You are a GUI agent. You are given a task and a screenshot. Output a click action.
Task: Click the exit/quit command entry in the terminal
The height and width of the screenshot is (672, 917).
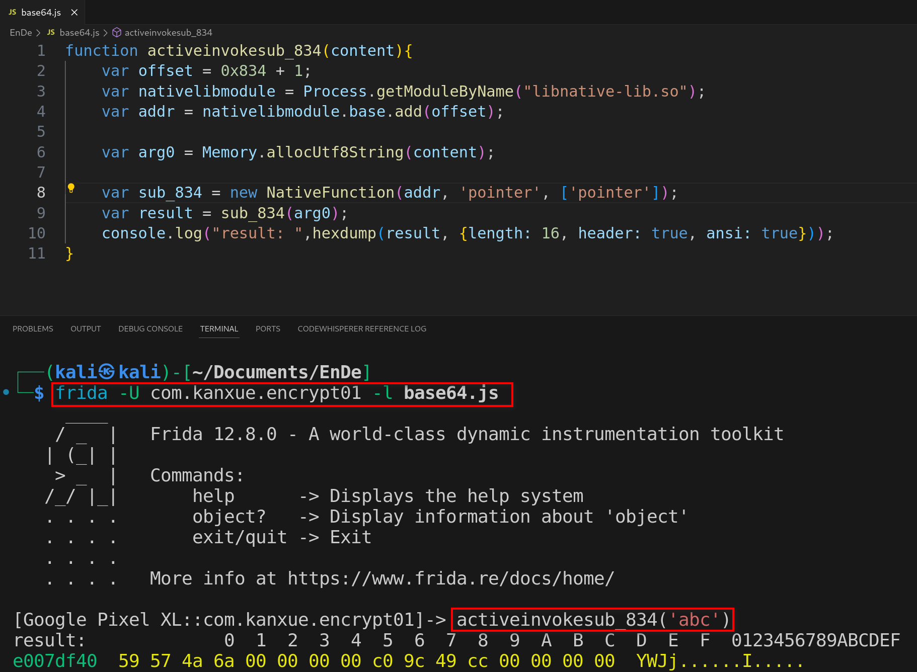(240, 537)
